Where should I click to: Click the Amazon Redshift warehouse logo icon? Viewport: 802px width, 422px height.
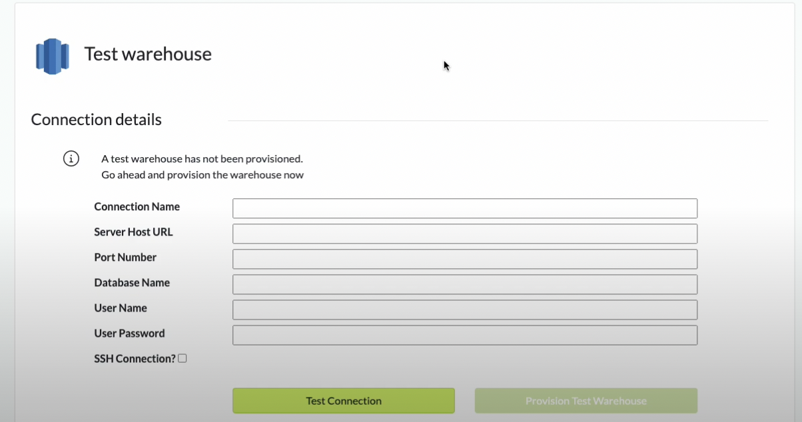pyautogui.click(x=52, y=56)
